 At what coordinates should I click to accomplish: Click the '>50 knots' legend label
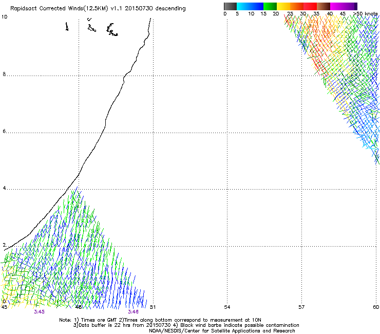(x=365, y=14)
